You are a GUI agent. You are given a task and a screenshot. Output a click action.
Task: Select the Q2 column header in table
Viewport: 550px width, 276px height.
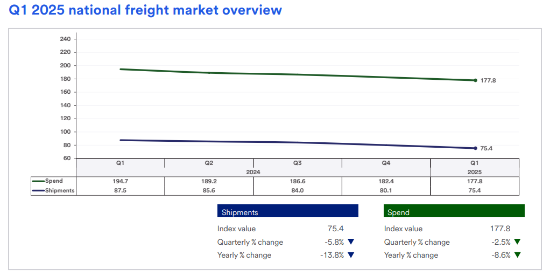(209, 163)
